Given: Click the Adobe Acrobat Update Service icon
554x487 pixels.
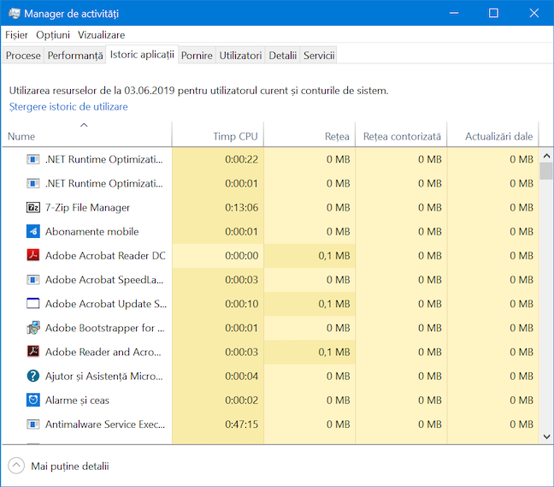Looking at the screenshot, I should (32, 304).
